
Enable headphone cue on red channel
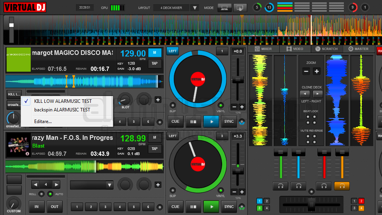pyautogui.click(x=324, y=186)
